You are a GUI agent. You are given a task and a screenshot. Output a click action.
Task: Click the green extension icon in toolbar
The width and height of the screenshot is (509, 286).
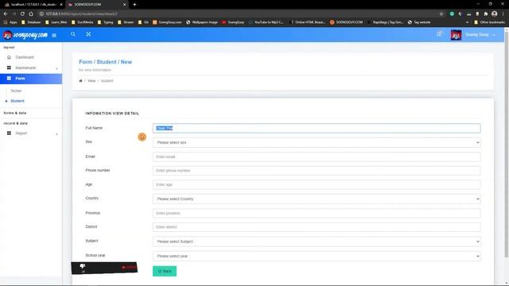click(x=452, y=14)
